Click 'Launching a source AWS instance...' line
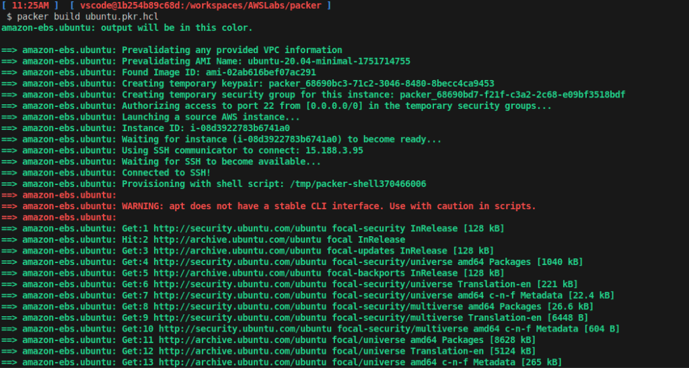Screen dimensions: 689x368 click(151, 117)
